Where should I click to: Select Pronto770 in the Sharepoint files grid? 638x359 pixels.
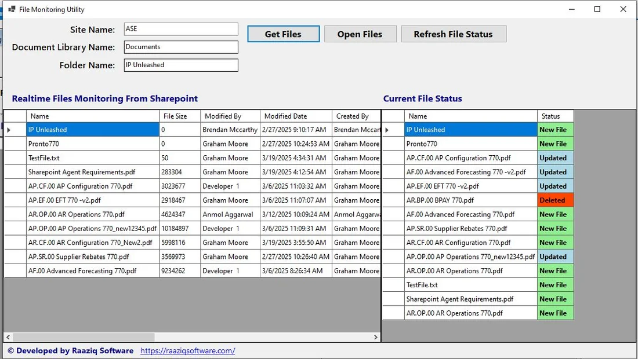93,144
